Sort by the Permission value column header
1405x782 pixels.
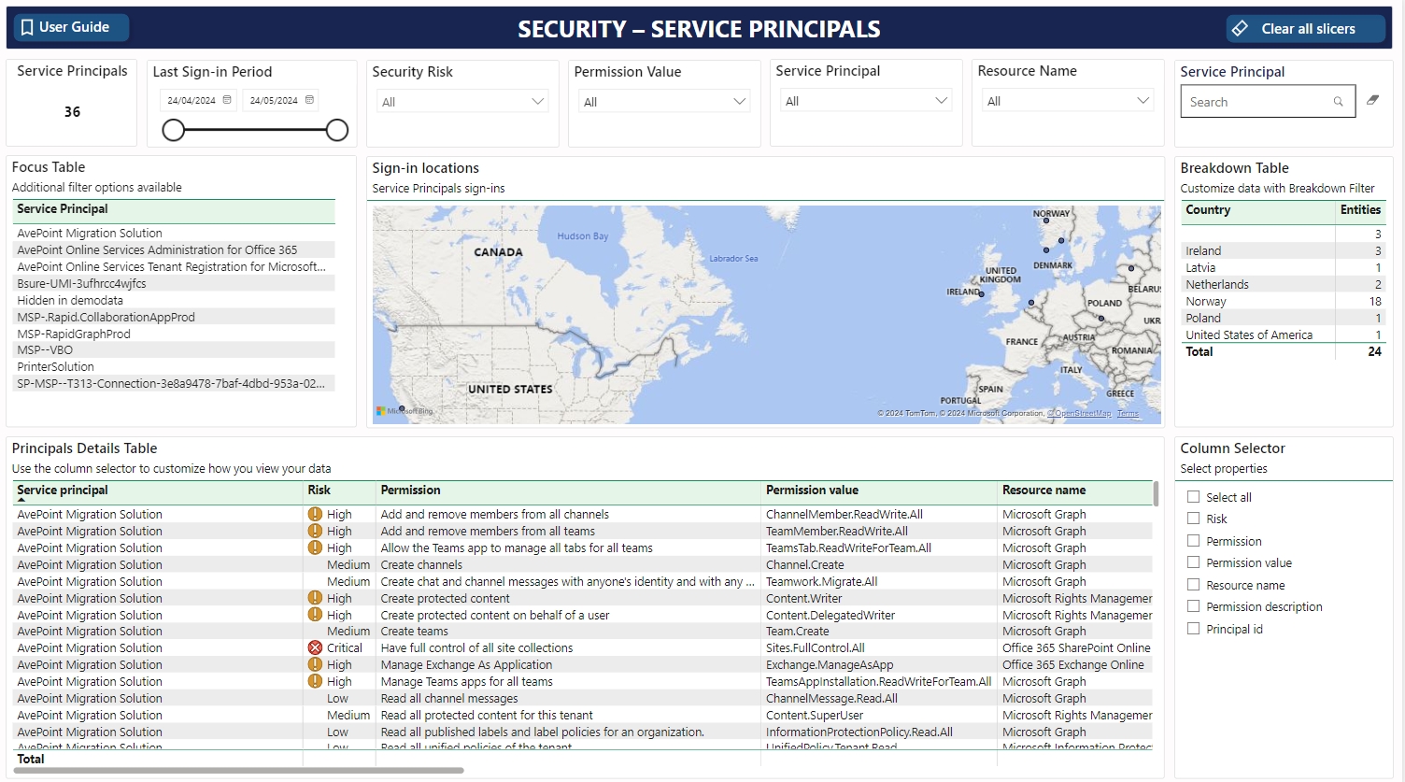(812, 491)
